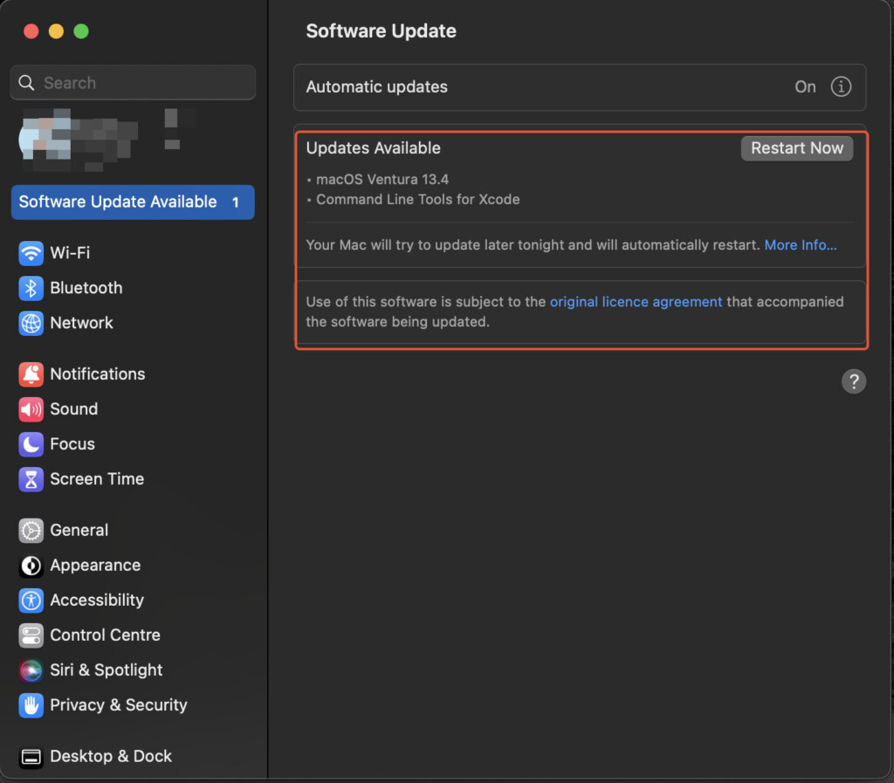
Task: Focus the Search field
Action: pyautogui.click(x=133, y=83)
